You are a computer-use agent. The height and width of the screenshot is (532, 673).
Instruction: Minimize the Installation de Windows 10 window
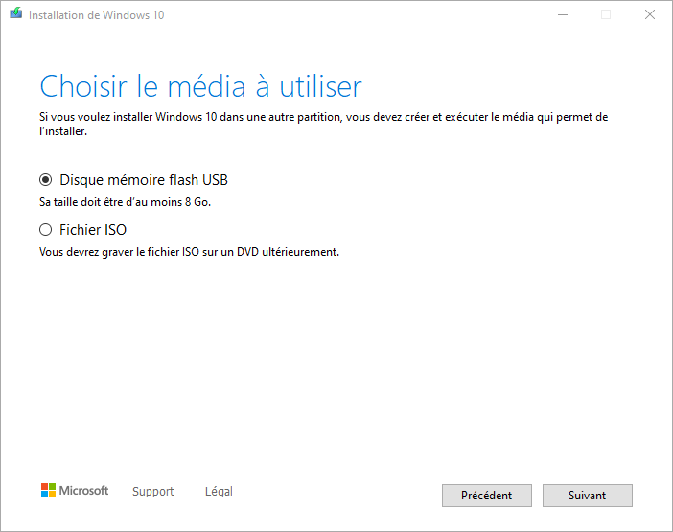563,15
